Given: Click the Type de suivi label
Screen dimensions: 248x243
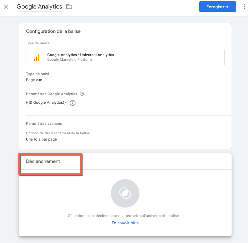Looking at the screenshot, I should [x=37, y=74].
